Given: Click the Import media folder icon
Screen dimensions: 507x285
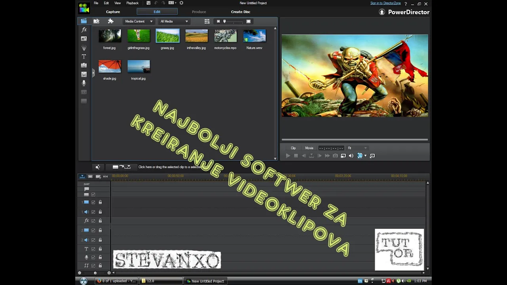Looking at the screenshot, I should [x=96, y=21].
